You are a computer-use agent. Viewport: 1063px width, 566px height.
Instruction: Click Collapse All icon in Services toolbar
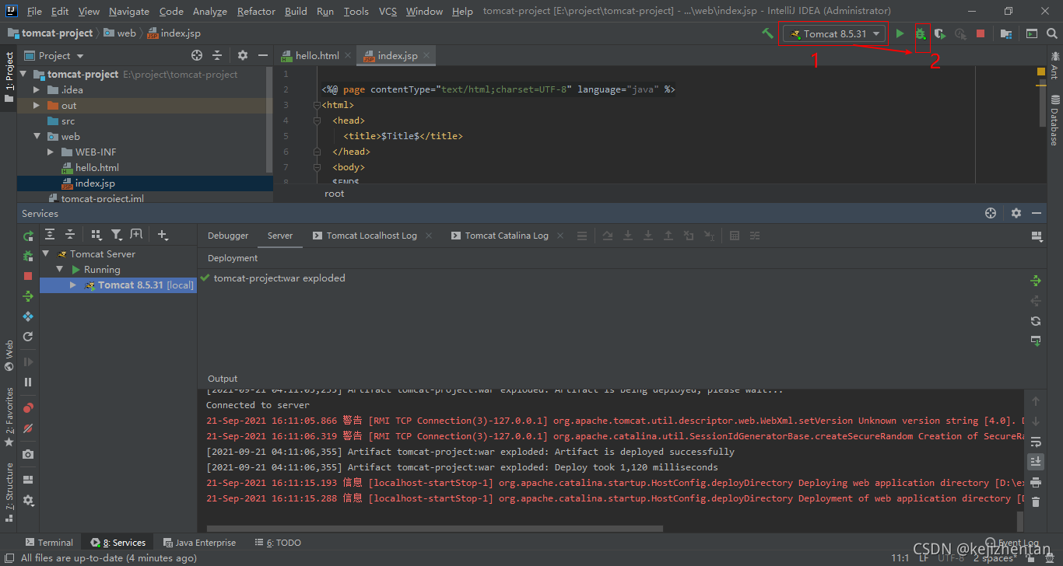tap(70, 234)
